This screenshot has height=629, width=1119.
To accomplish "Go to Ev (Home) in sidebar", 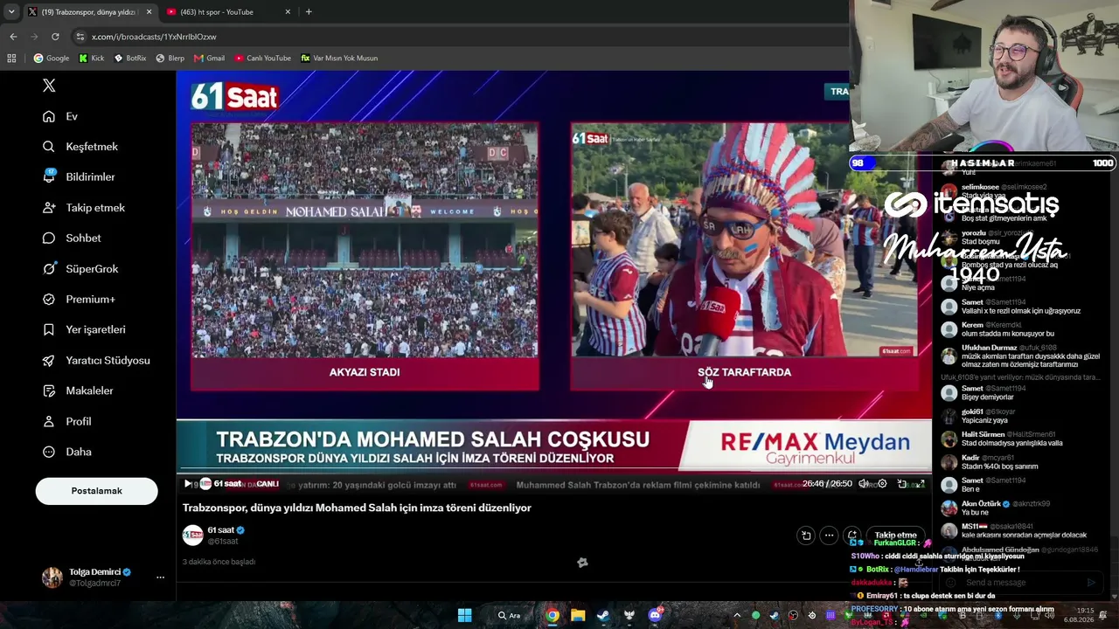I will point(60,116).
